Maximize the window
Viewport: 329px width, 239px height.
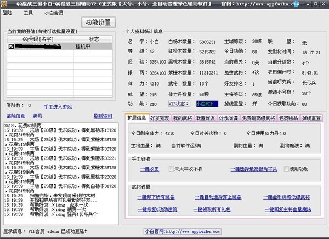pos(315,4)
